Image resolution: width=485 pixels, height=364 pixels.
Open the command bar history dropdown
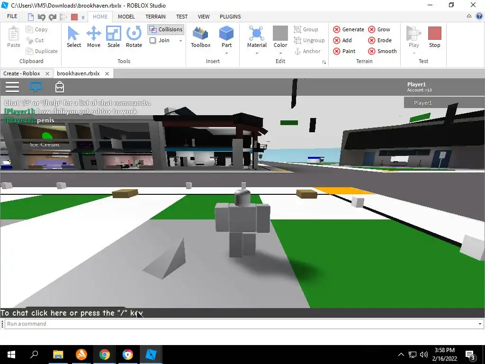[480, 324]
